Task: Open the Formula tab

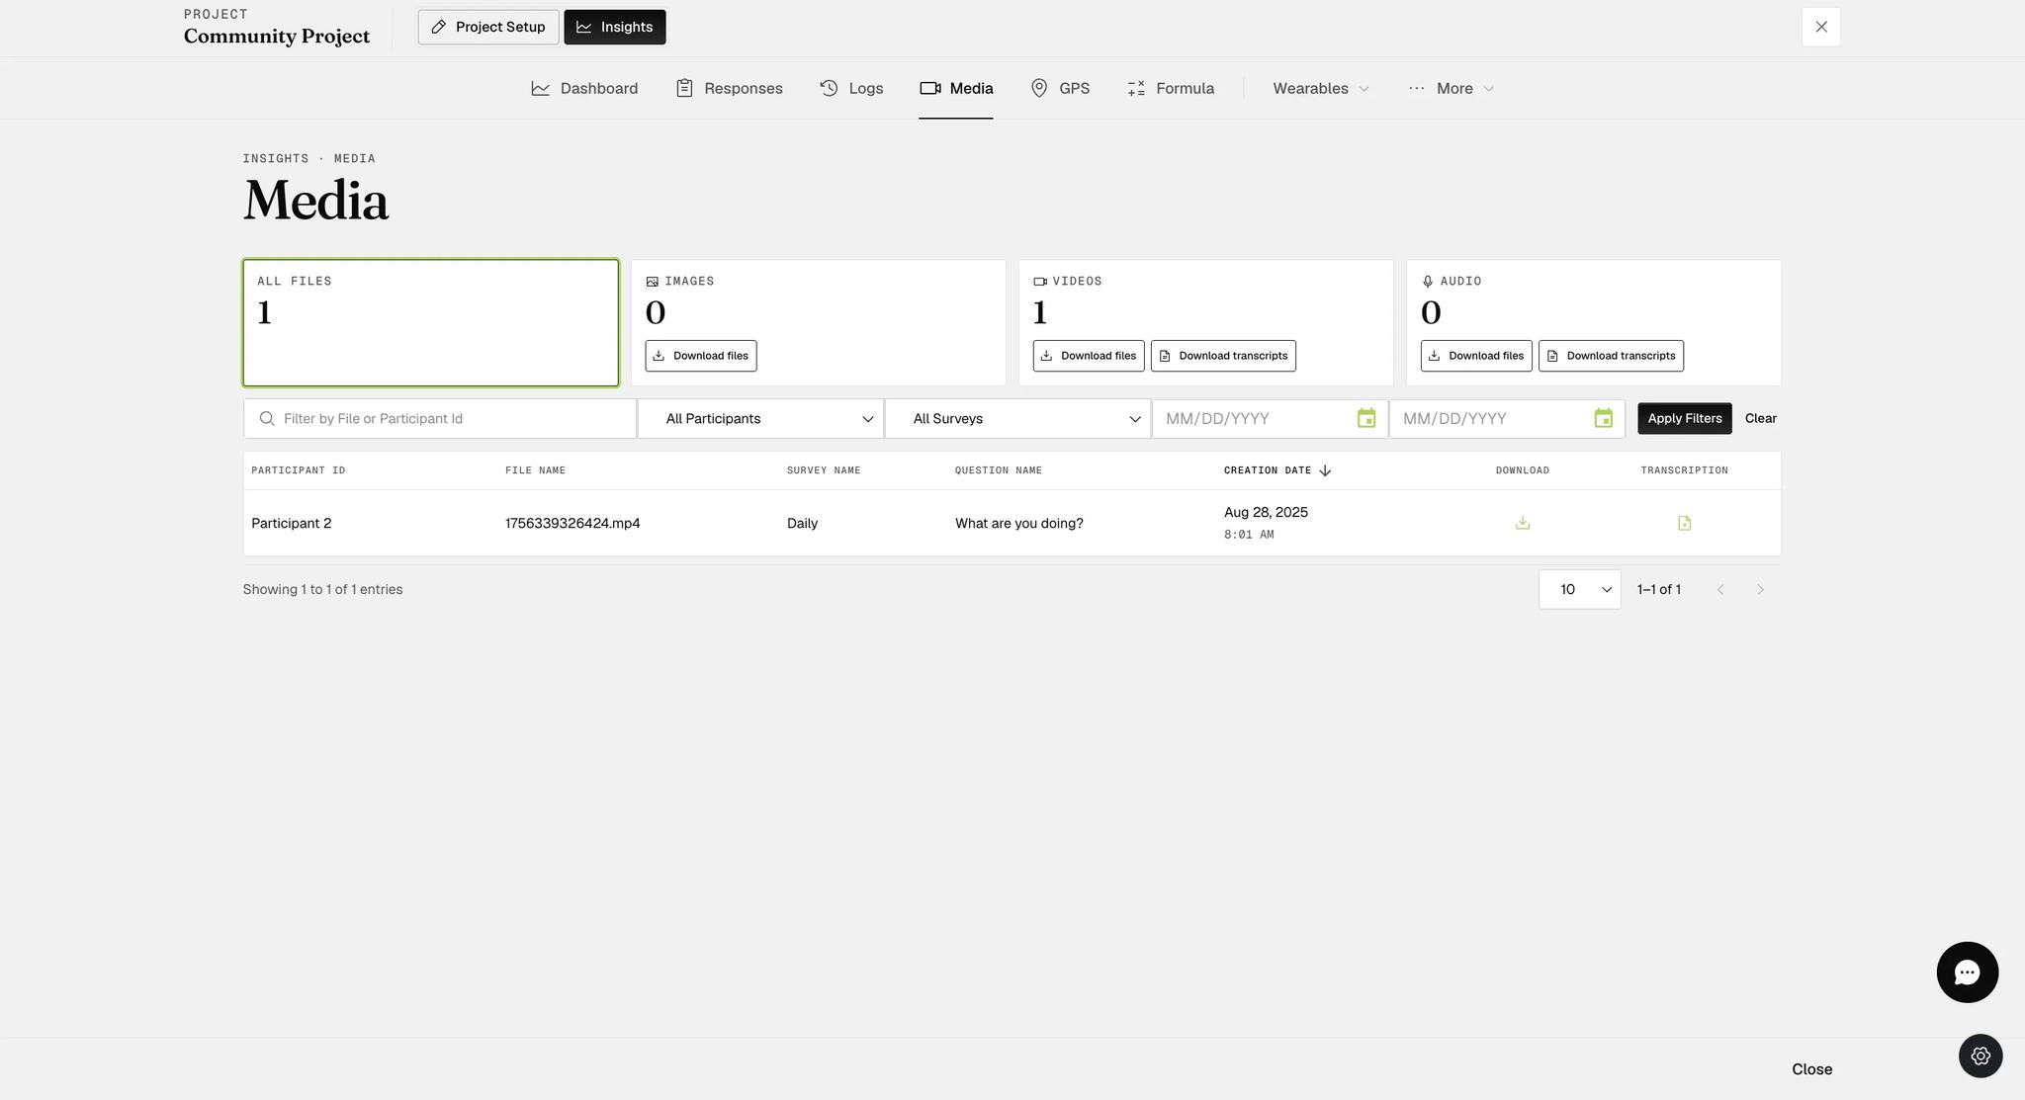Action: pos(1171,88)
